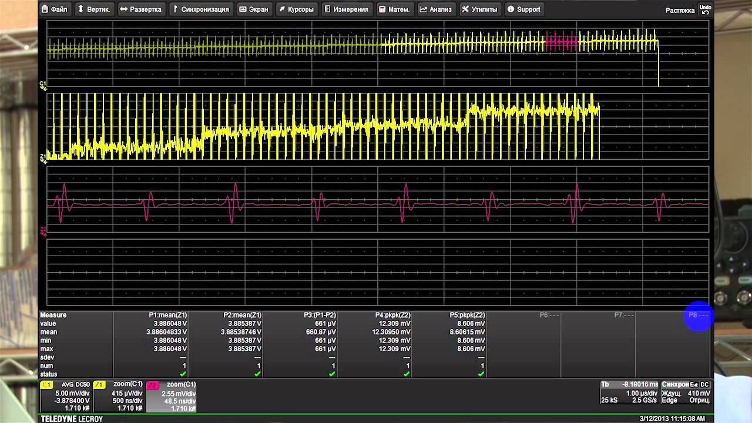Select the empty P6 measurement slot
Viewport: 752px width, 423px height.
coord(549,315)
